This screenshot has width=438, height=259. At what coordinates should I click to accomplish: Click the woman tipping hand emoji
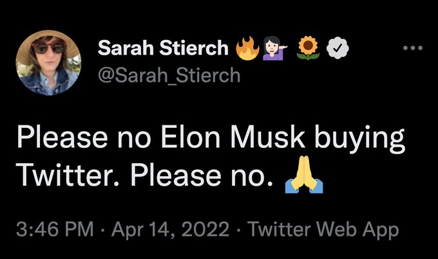(x=276, y=49)
